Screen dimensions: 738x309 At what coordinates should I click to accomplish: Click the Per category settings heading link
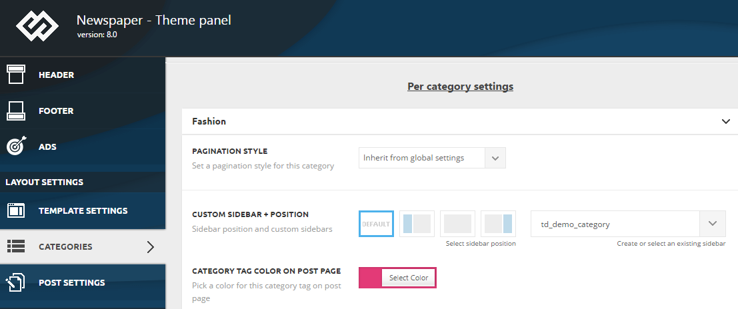(460, 87)
